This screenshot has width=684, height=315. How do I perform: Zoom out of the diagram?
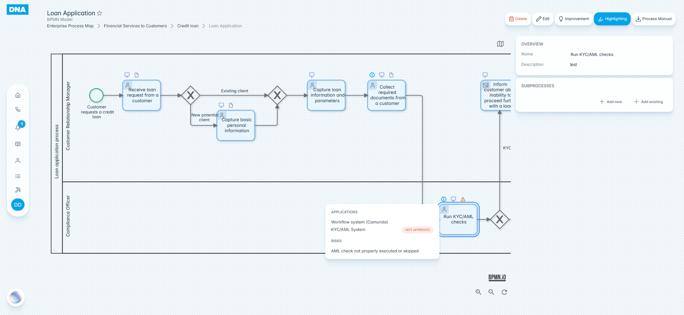coord(491,292)
